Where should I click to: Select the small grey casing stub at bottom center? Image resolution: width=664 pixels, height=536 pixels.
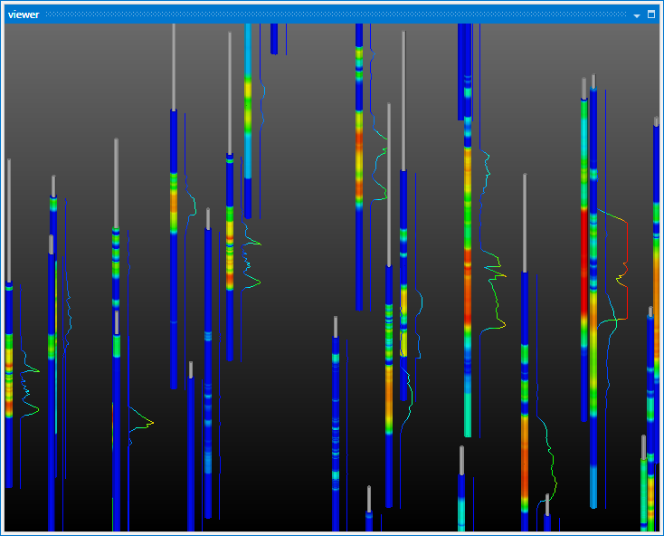369,498
